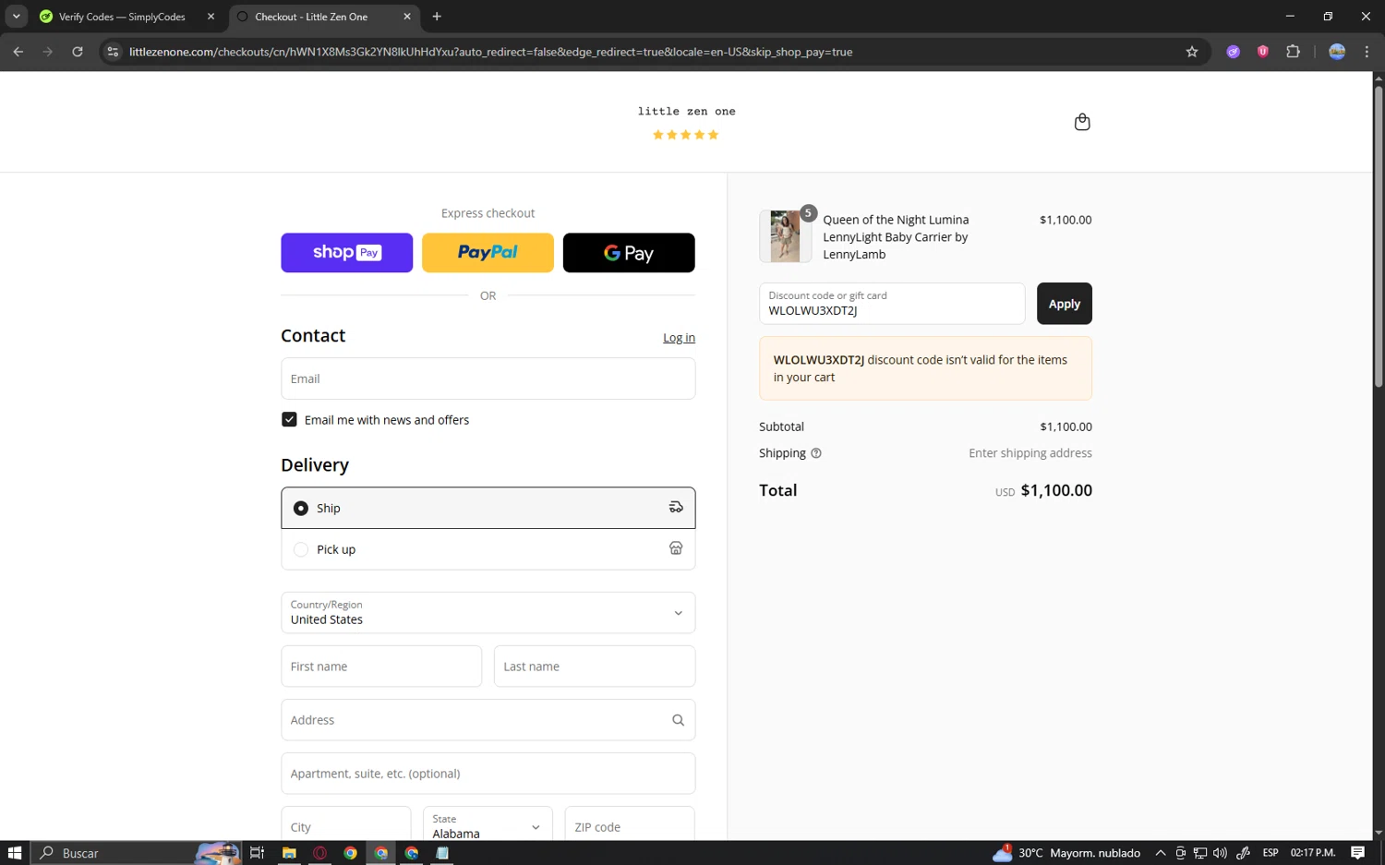Open Opera browser from the taskbar
The height and width of the screenshot is (865, 1385).
click(319, 853)
